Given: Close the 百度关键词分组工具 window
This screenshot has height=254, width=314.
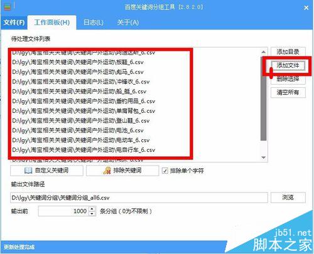Looking at the screenshot, I should pyautogui.click(x=306, y=8).
